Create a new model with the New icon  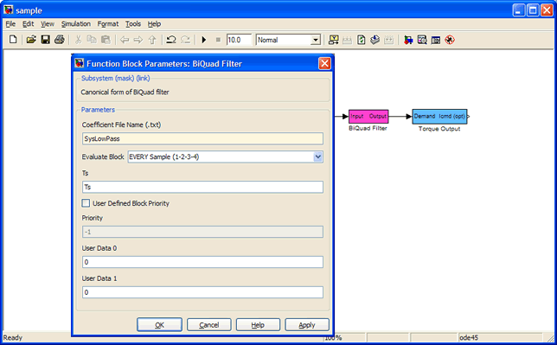[13, 40]
